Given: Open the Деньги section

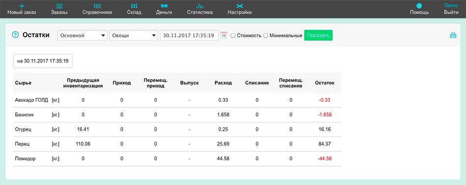Looking at the screenshot, I should coord(164,12).
